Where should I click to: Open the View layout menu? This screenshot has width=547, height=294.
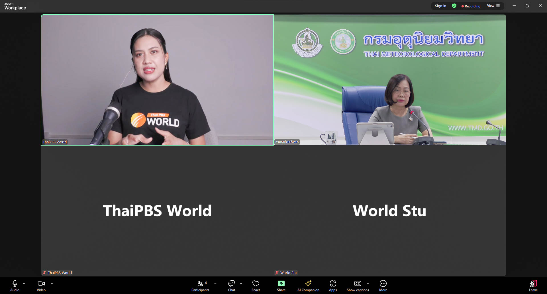493,6
